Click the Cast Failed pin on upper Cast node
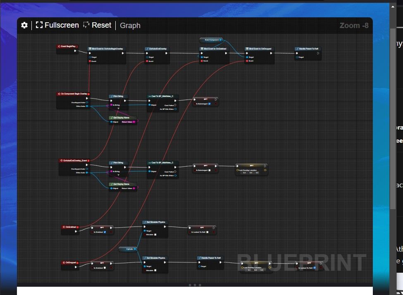This screenshot has width=403, height=295. tap(175, 105)
